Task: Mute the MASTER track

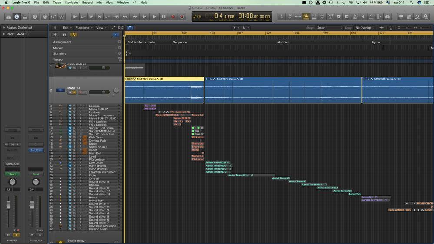Action: [x=70, y=92]
